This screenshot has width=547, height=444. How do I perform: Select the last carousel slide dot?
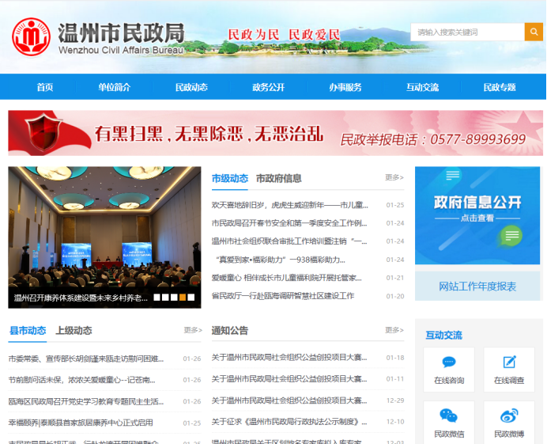[191, 298]
